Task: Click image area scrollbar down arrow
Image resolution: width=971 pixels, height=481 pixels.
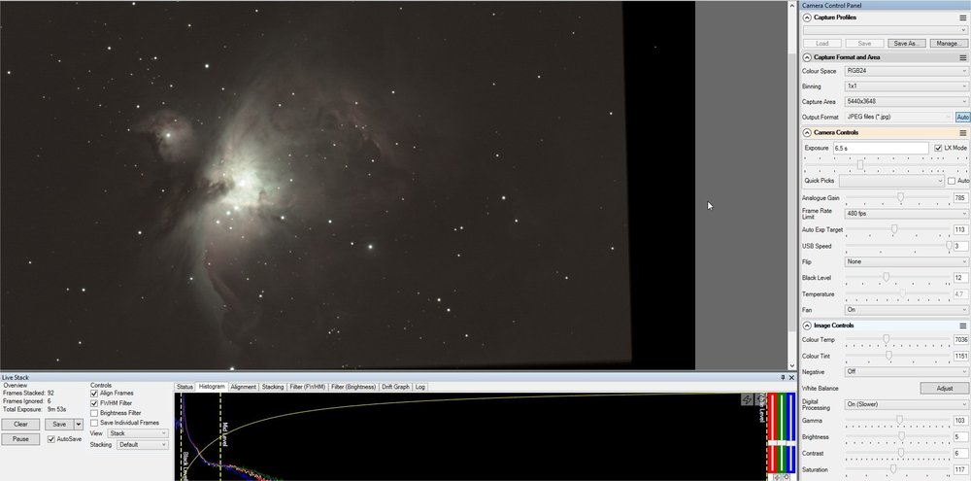Action: [x=792, y=365]
